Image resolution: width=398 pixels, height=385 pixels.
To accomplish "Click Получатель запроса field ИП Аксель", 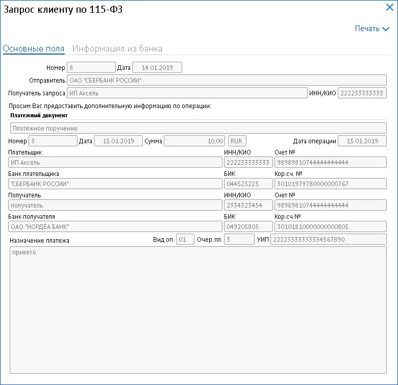I will pyautogui.click(x=187, y=93).
